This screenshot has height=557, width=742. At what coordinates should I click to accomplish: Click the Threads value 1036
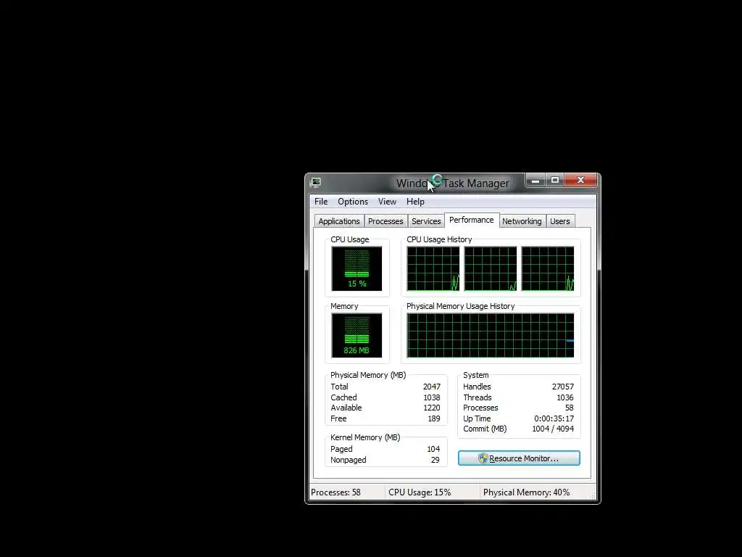(565, 397)
